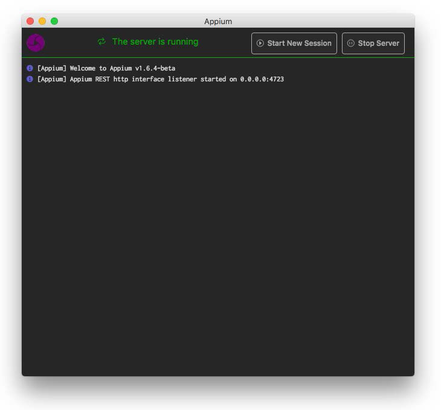Click info icon beside the Welcome log entry
Screen dimensions: 441x410
click(30, 68)
